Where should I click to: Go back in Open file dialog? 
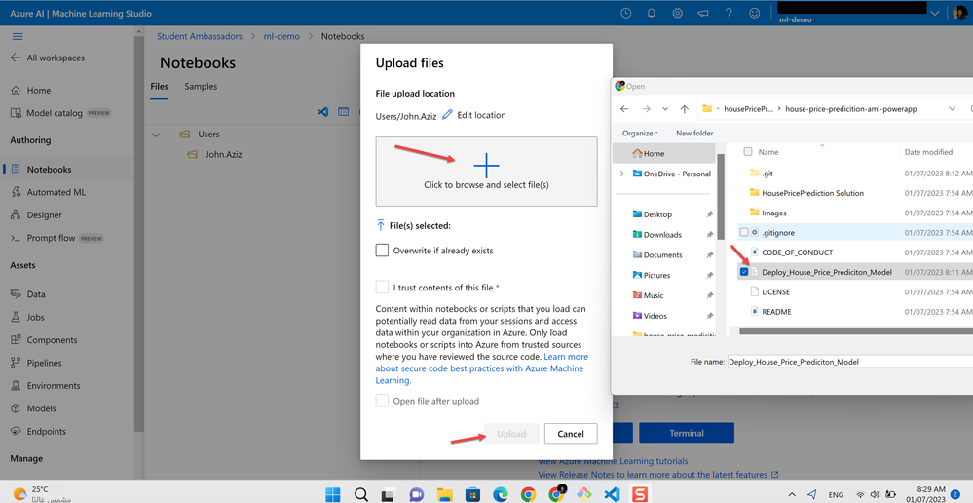624,108
